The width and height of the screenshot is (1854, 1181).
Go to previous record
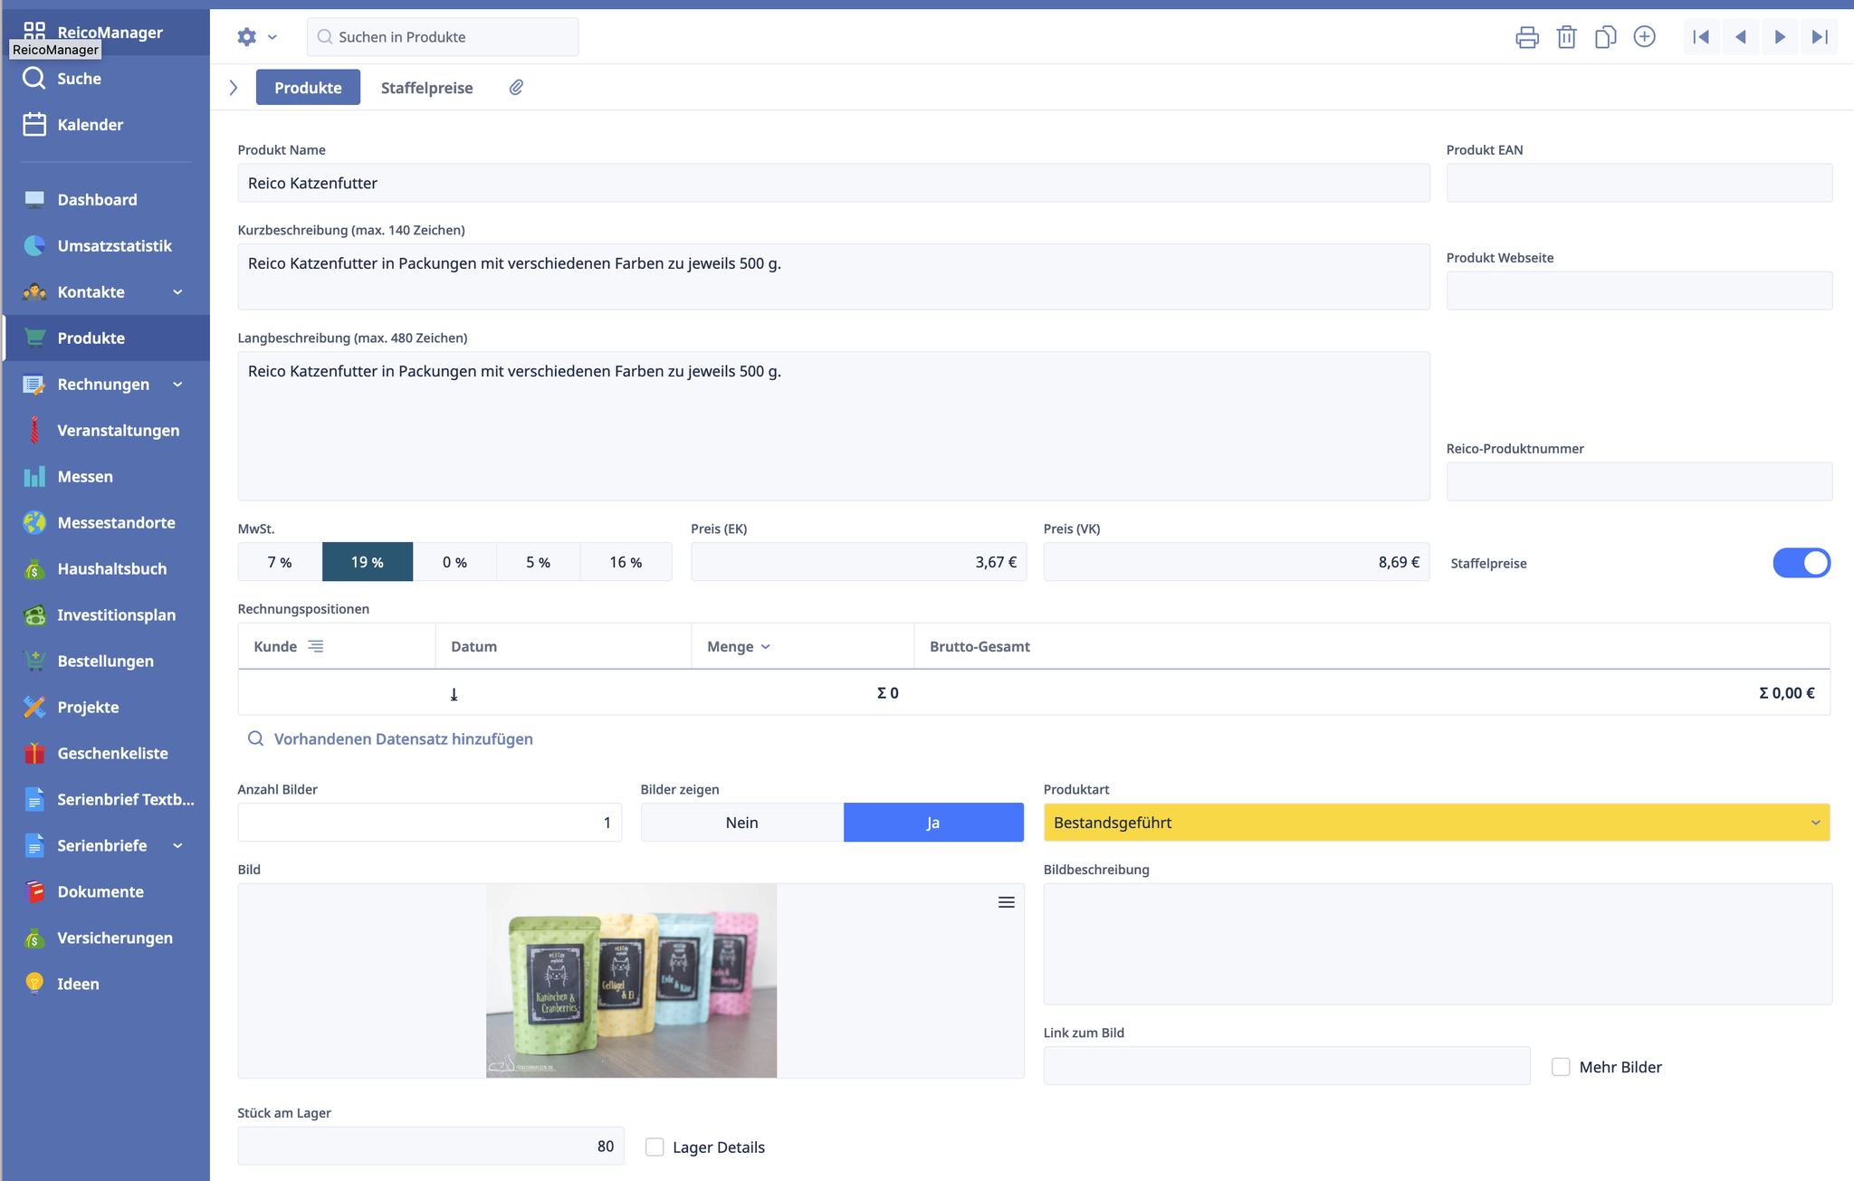(x=1741, y=37)
